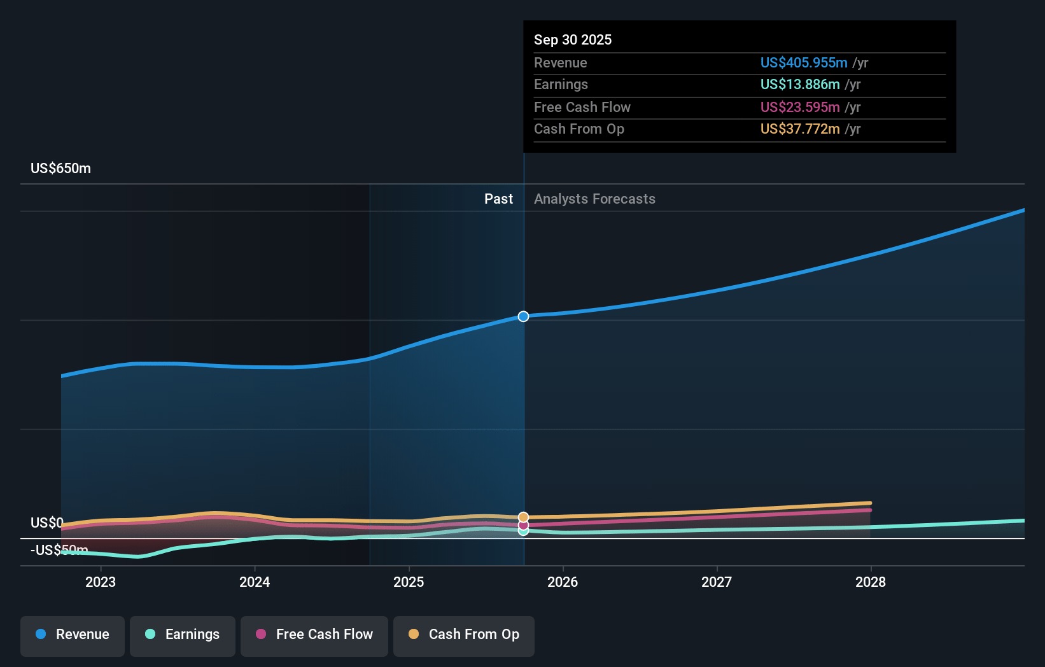Click the US$405.955m revenue value in tooltip
The width and height of the screenshot is (1045, 667).
click(x=803, y=63)
